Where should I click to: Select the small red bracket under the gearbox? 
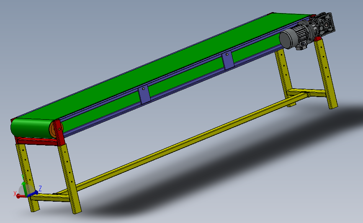tap(317, 38)
